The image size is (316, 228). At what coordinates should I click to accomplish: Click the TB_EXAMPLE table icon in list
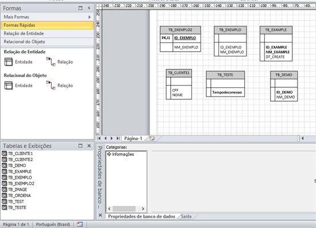[4, 171]
